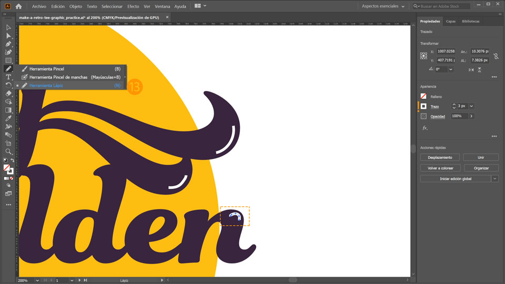Choose Herramienta Pincel de manchas

coord(70,77)
